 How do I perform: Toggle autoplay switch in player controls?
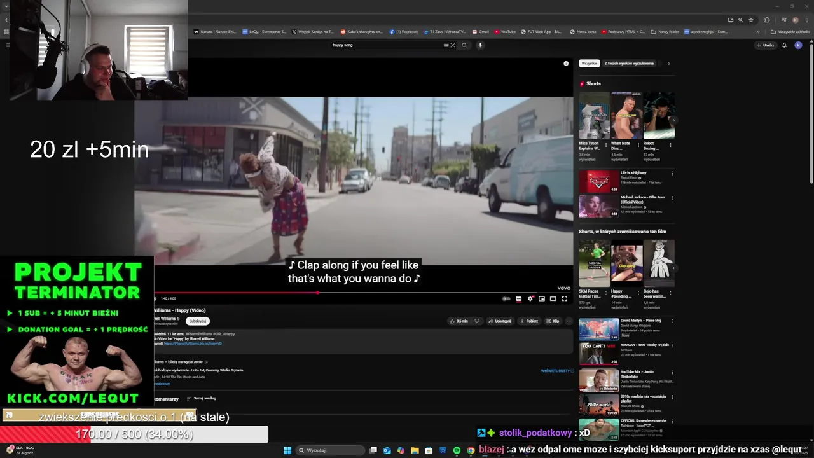[506, 298]
